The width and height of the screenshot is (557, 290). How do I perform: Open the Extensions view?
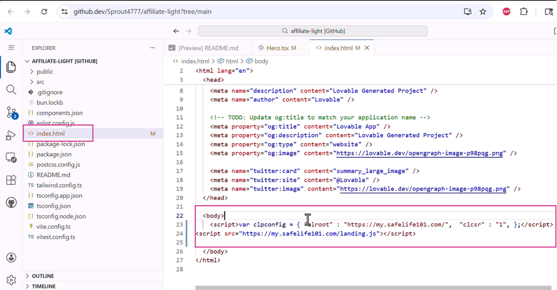click(11, 180)
